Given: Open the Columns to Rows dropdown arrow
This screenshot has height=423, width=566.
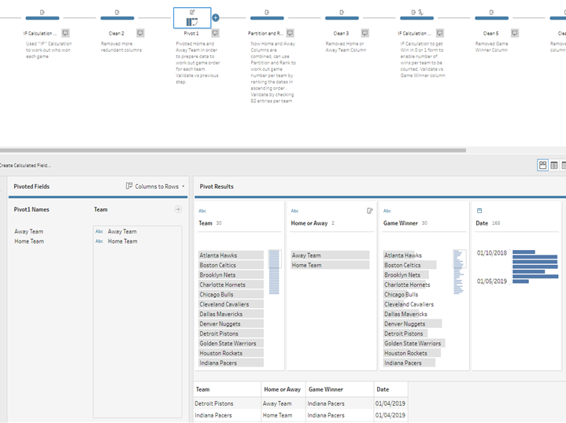Looking at the screenshot, I should [183, 186].
